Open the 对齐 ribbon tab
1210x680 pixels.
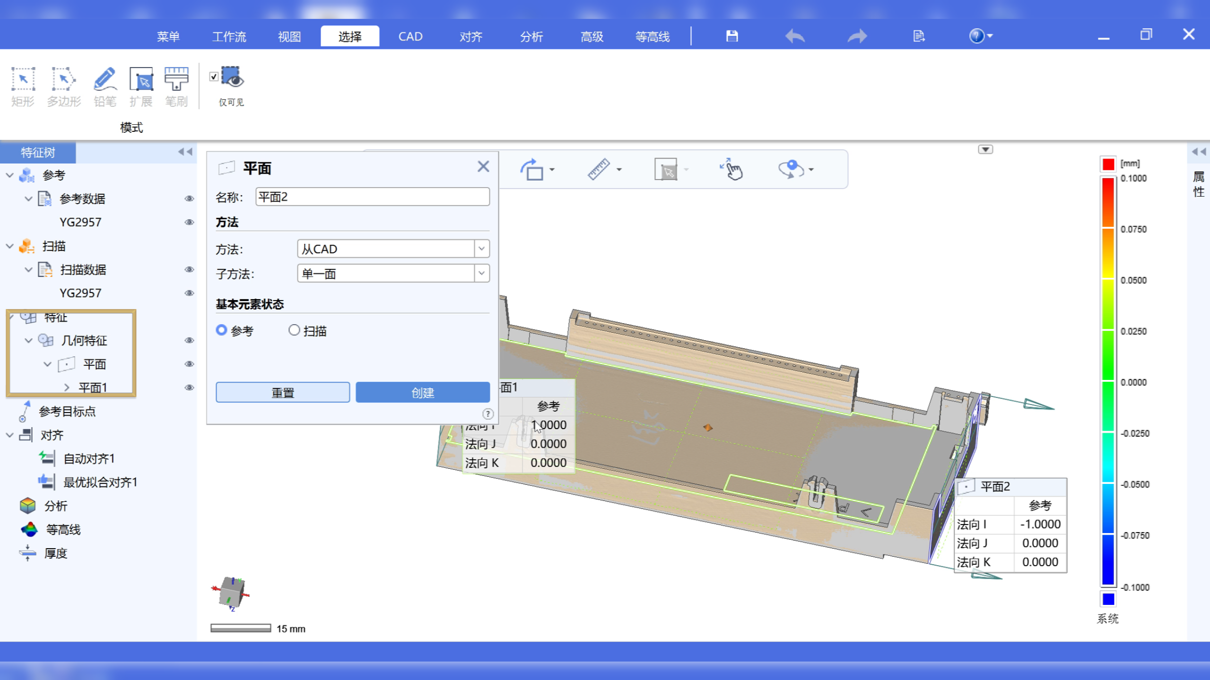coord(470,36)
